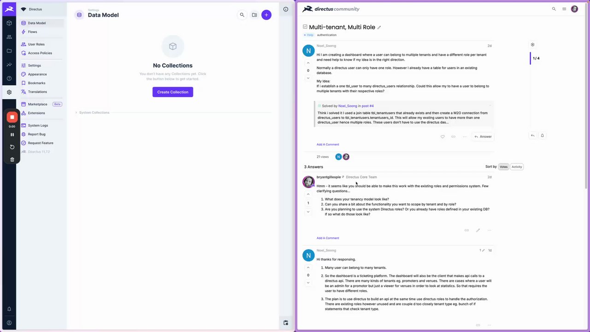Upvote bryantgillespie's answer
Viewport: 590px width, 332px height.
(x=308, y=194)
